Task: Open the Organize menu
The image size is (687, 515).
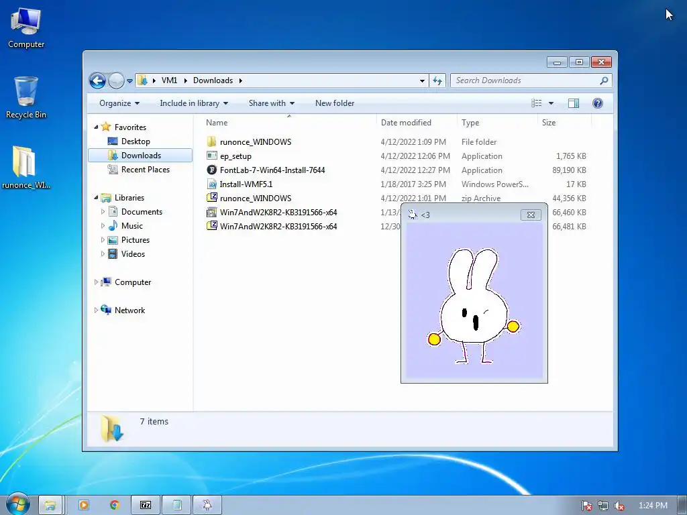Action: pos(119,103)
